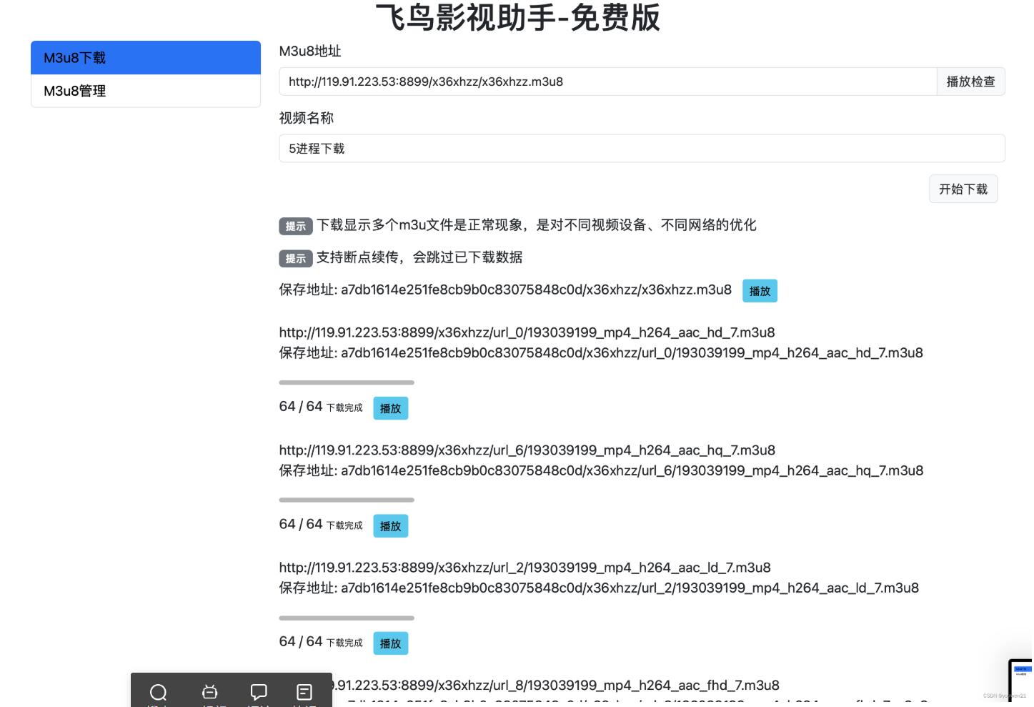Viewport: 1034px width, 707px height.
Task: Focus the 视频名称 input field
Action: click(642, 149)
